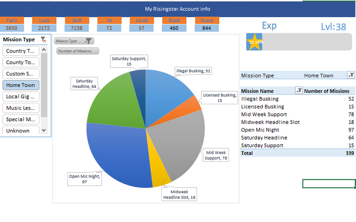The width and height of the screenshot is (356, 222).
Task: Click the Skill header cell
Action: click(x=77, y=20)
